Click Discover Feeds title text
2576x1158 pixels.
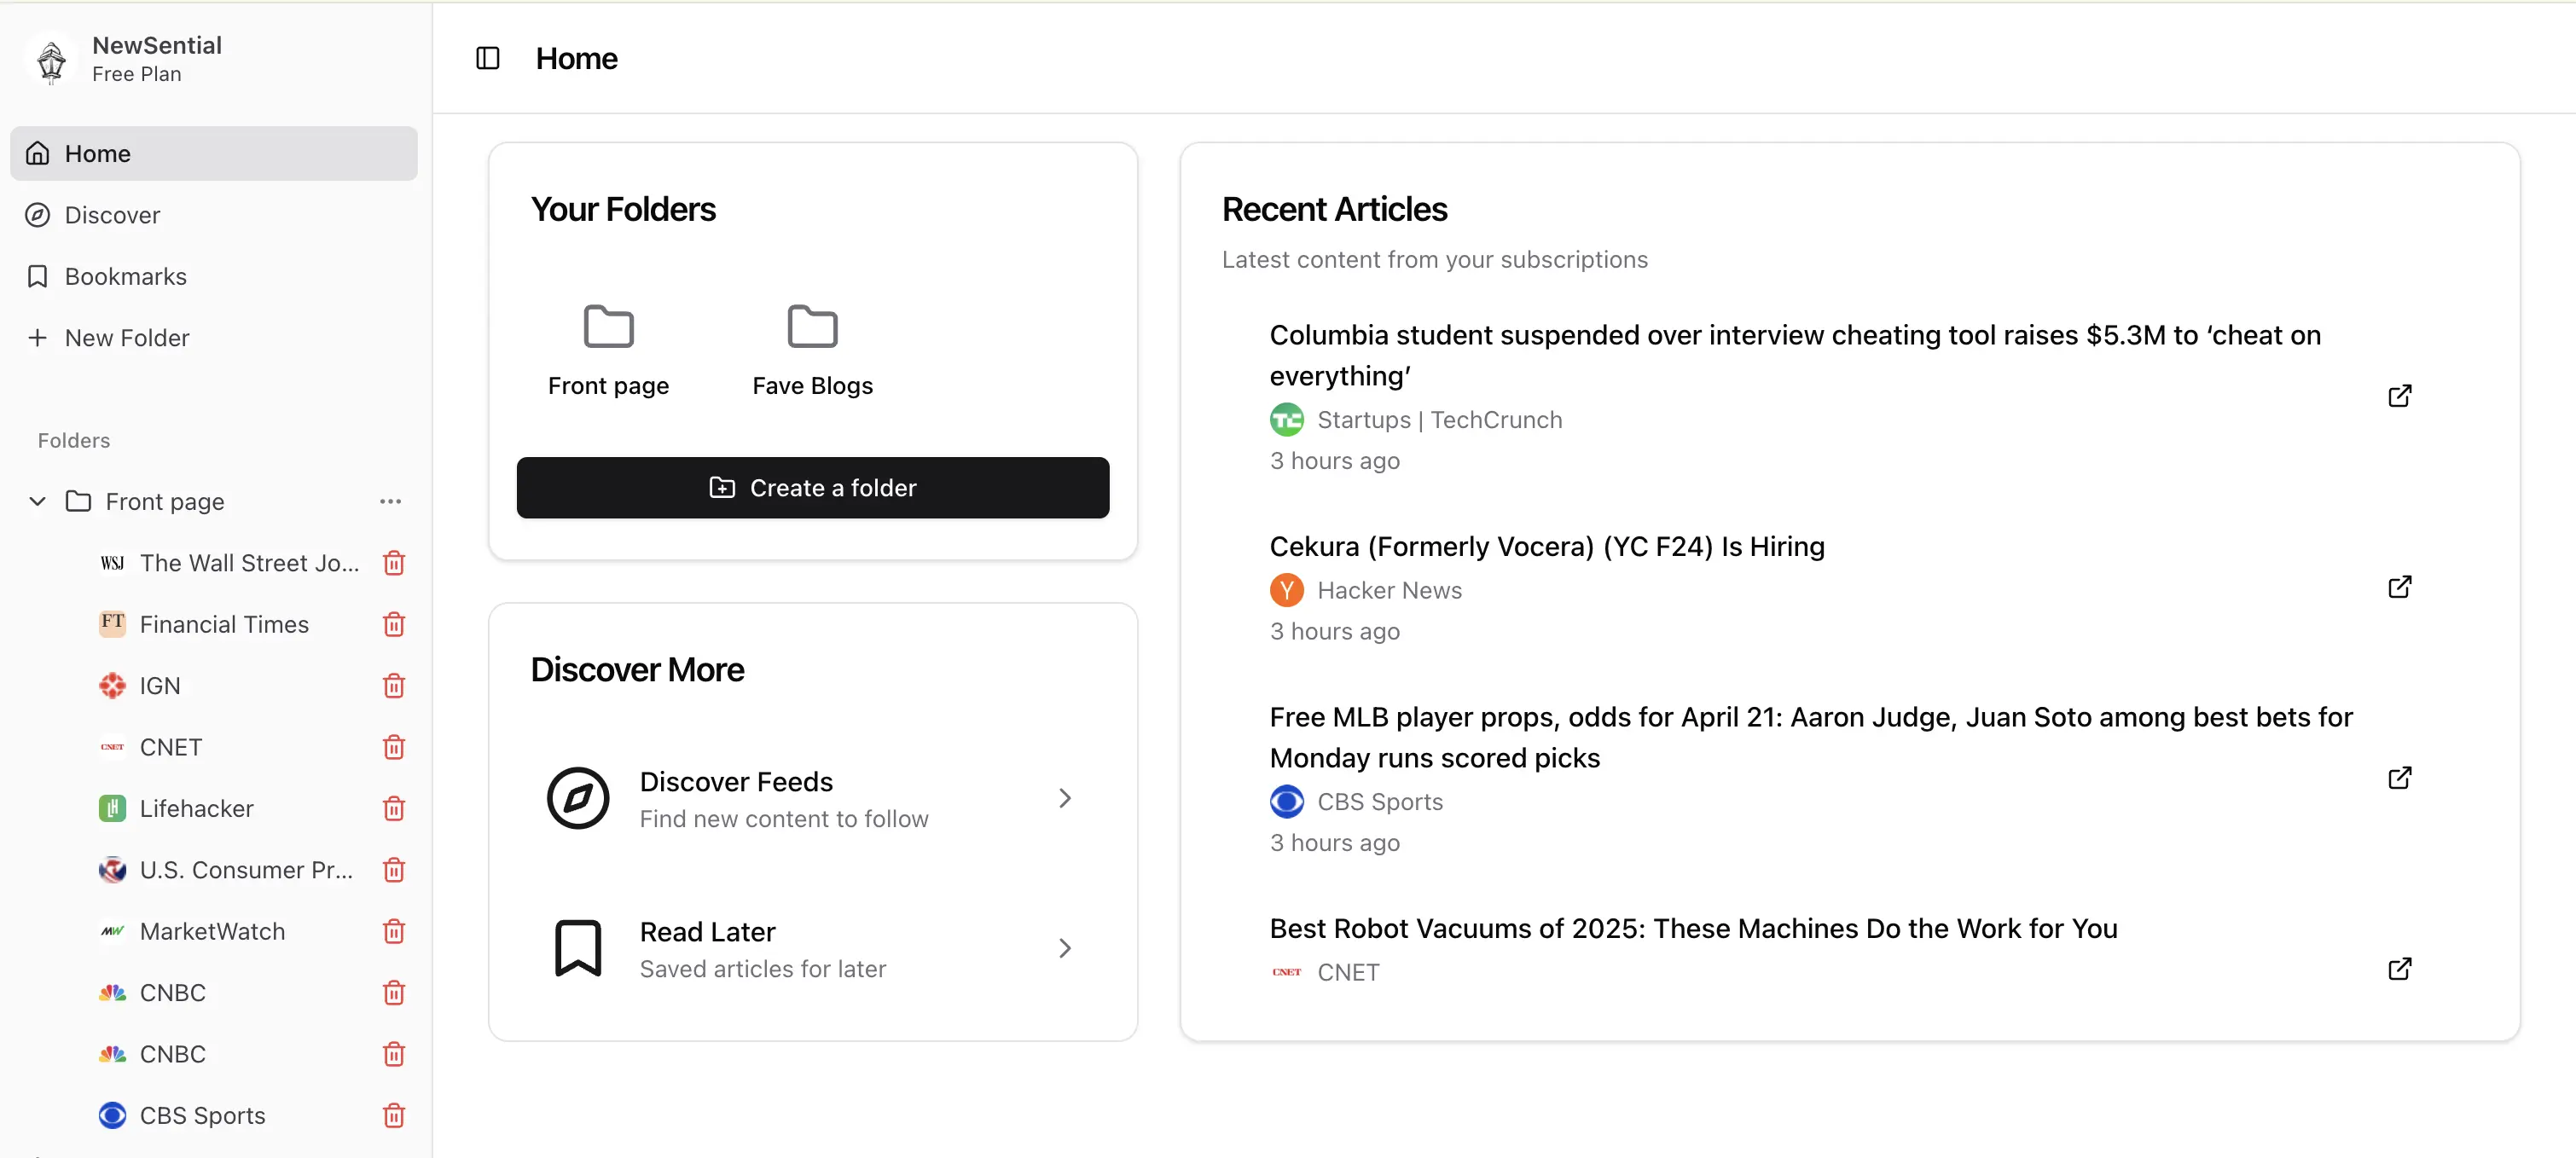click(736, 781)
